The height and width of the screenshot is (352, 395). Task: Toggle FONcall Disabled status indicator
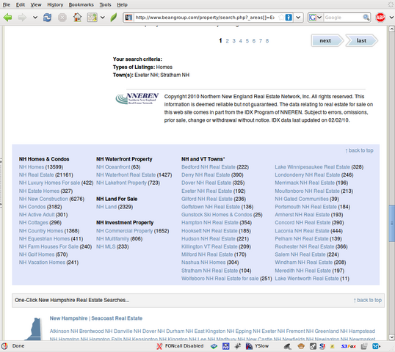(x=180, y=346)
